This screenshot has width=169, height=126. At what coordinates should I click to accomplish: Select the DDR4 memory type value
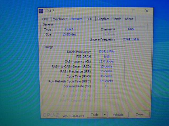coord(69,29)
